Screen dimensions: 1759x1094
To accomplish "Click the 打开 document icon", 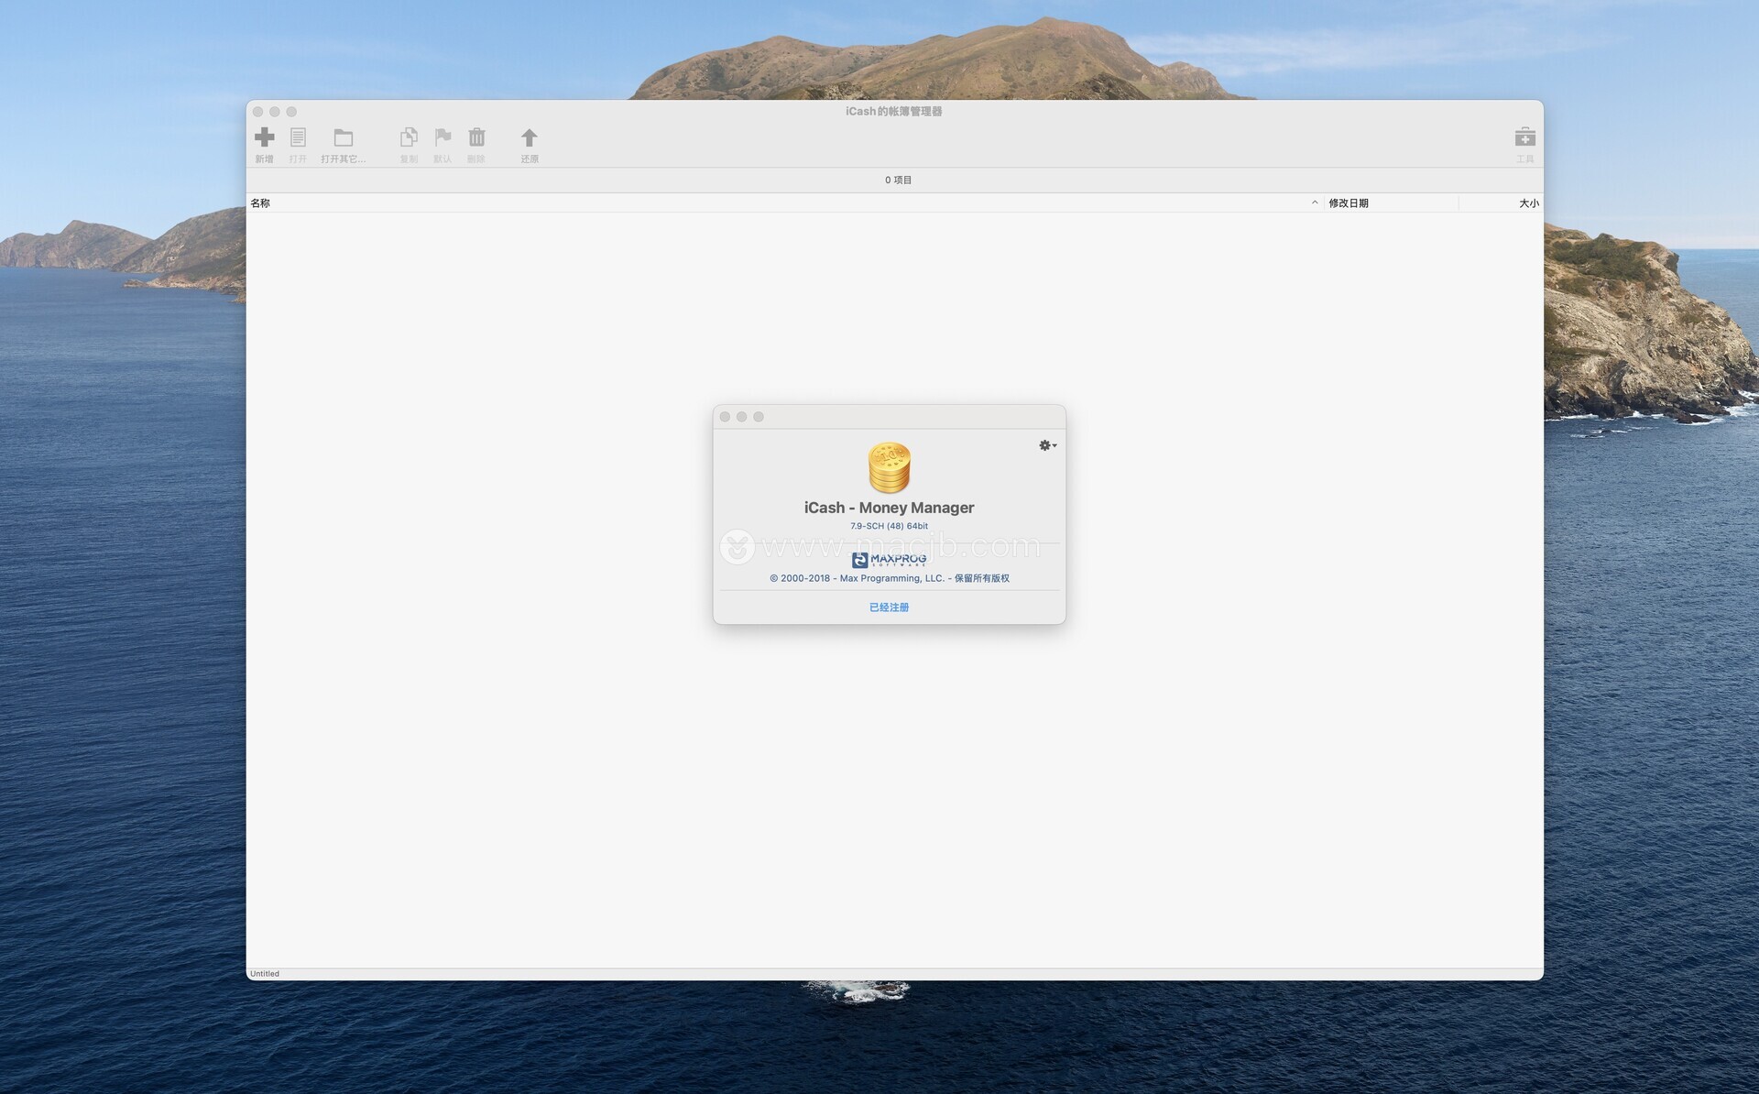I will 298,137.
